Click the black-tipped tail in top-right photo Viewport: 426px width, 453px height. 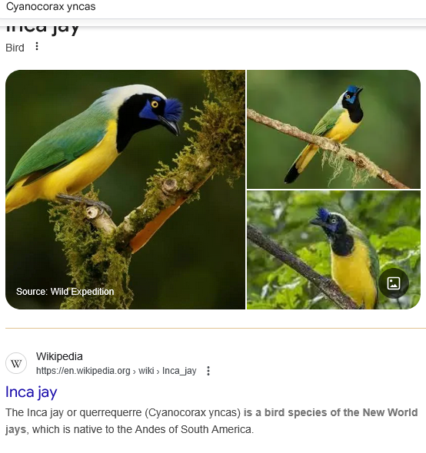[292, 175]
